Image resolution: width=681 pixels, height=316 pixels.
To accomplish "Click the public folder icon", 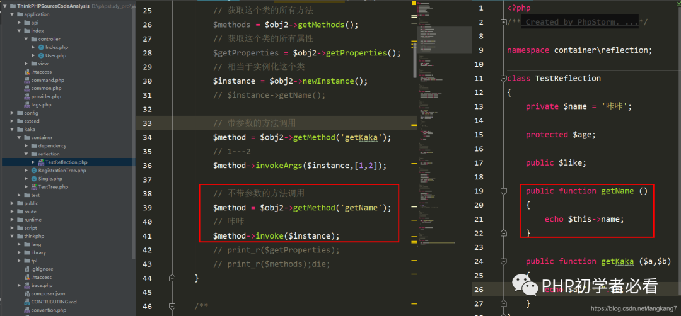I will pos(20,203).
